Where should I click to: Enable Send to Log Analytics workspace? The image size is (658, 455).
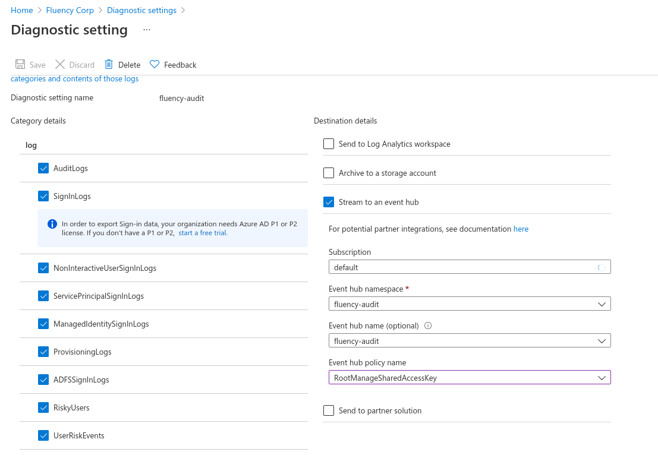click(x=329, y=144)
